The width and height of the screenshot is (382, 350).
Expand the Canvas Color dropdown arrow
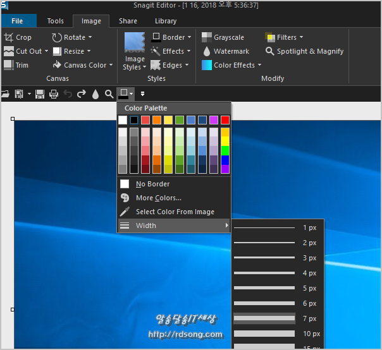111,65
